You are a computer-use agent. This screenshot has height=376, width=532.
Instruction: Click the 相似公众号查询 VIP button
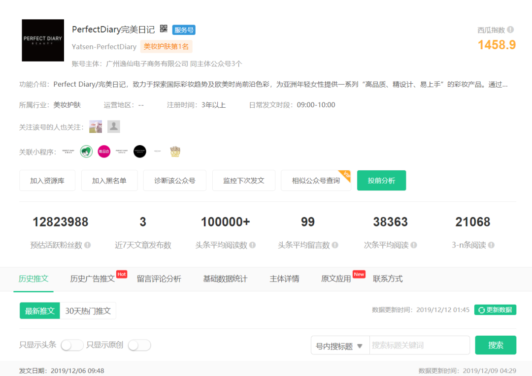point(316,180)
